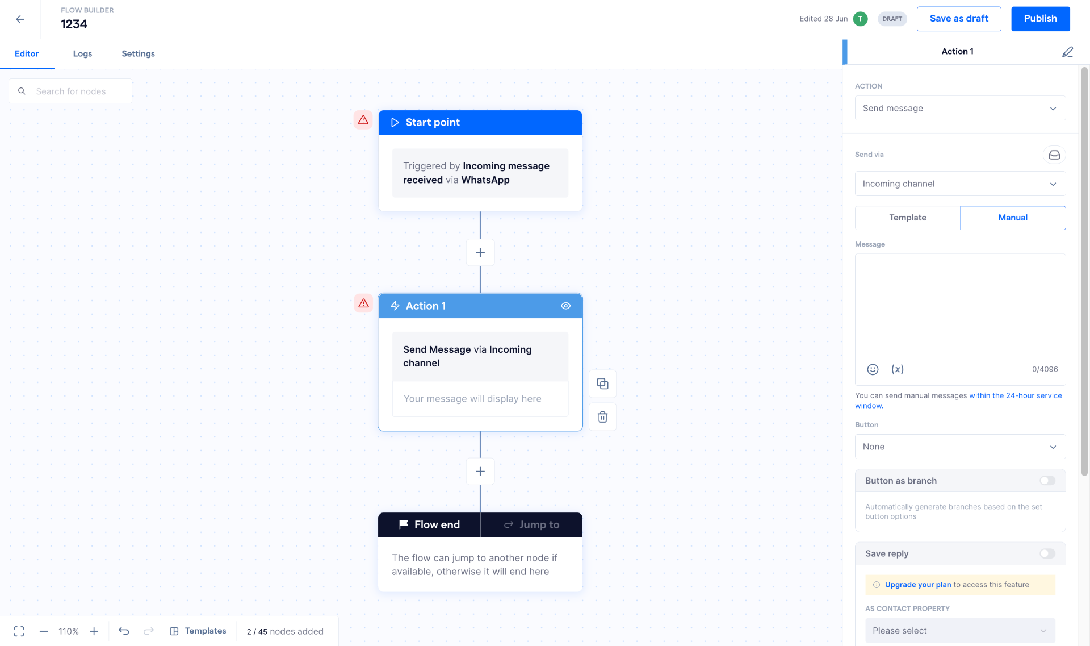Insert a variable with the (x) icon
This screenshot has width=1090, height=646.
click(x=897, y=369)
